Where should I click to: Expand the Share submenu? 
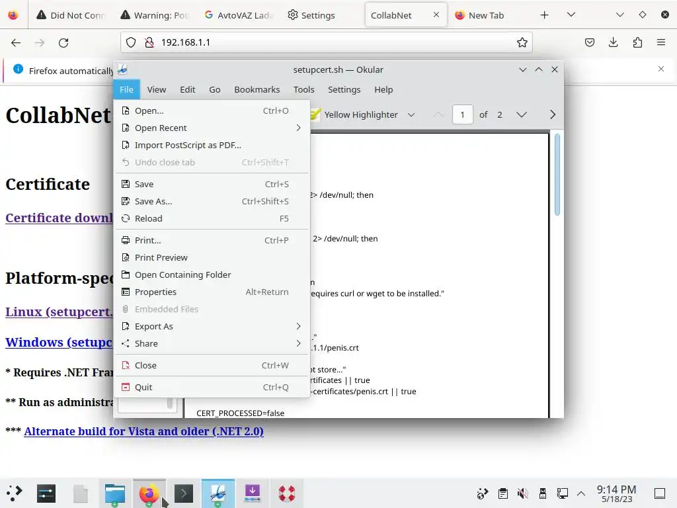tap(212, 343)
